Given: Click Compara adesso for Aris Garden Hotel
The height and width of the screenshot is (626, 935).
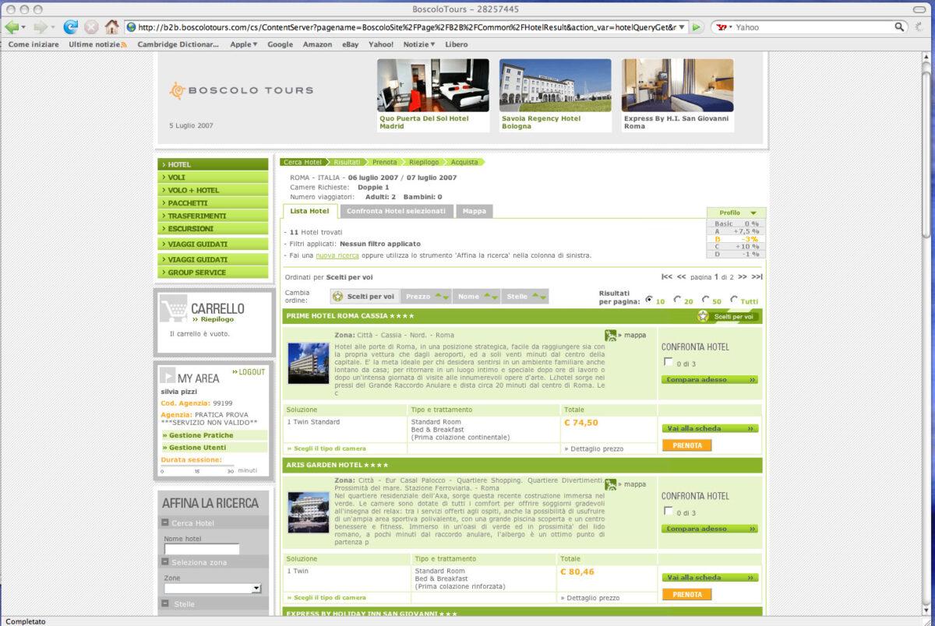Looking at the screenshot, I should (710, 529).
